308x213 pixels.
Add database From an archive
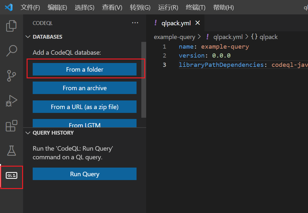(85, 88)
